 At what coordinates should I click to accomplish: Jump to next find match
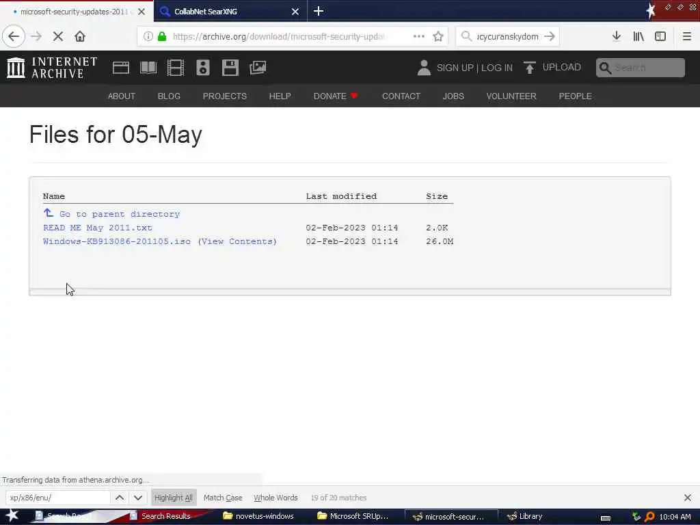tap(138, 498)
